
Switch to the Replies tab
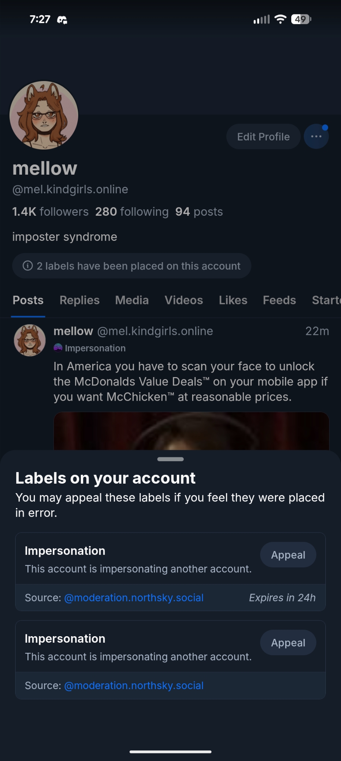click(79, 300)
